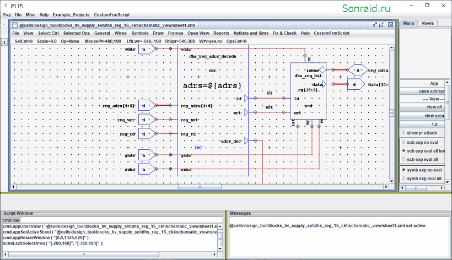The height and width of the screenshot is (260, 452).
Task: Click the view area button
Action: pos(423,116)
